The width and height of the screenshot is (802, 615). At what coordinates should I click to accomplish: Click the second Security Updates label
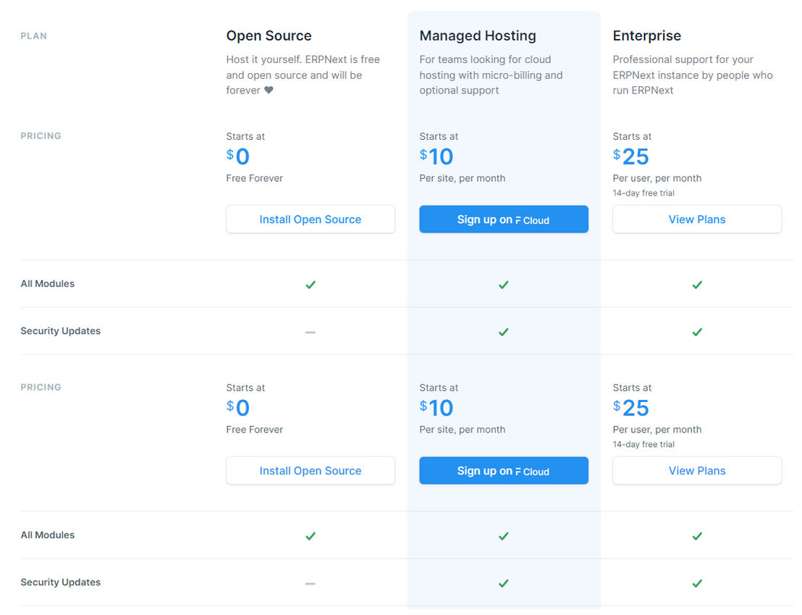pos(60,582)
